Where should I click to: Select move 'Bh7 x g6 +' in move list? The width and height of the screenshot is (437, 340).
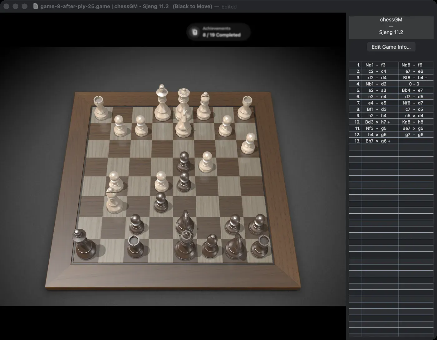(x=378, y=141)
